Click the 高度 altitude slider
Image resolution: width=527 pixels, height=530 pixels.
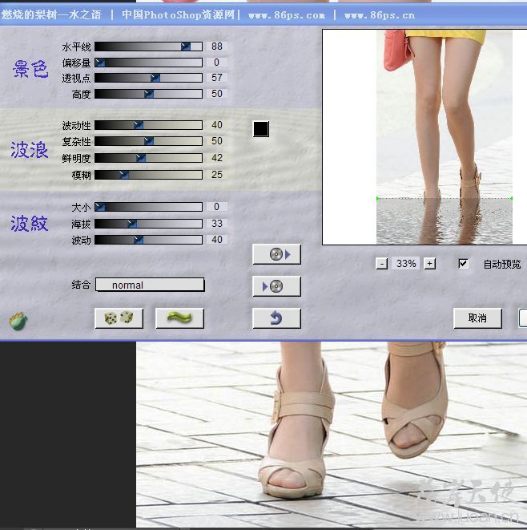(148, 94)
